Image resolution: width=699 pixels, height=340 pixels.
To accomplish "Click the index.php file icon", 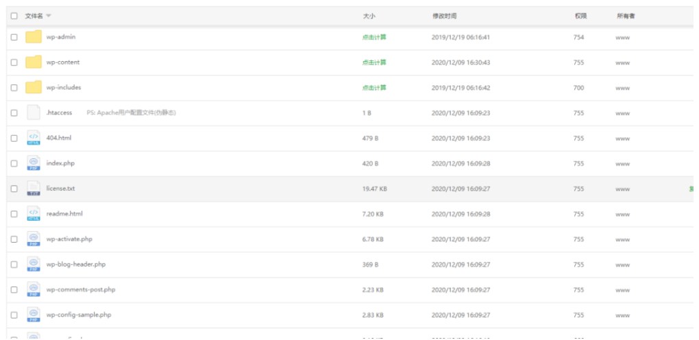I will pos(33,163).
